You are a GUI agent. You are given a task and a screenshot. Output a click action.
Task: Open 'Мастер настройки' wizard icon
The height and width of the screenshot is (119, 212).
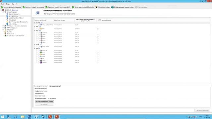click(96, 7)
